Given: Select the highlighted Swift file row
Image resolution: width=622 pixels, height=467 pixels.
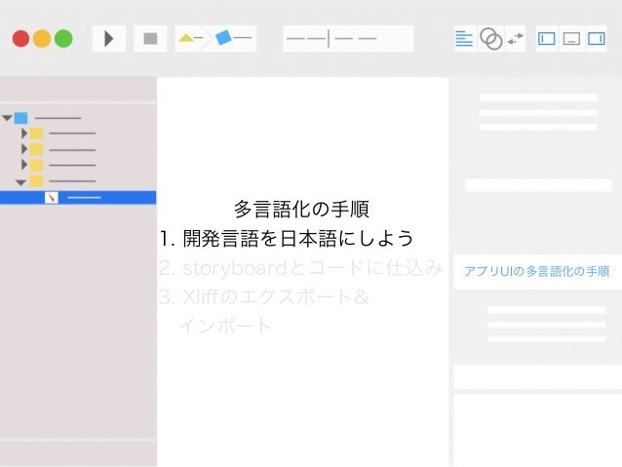Looking at the screenshot, I should tap(78, 198).
